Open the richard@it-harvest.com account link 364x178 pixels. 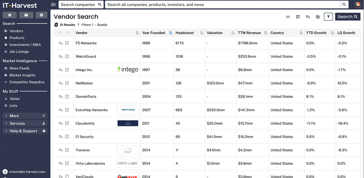[27, 172]
